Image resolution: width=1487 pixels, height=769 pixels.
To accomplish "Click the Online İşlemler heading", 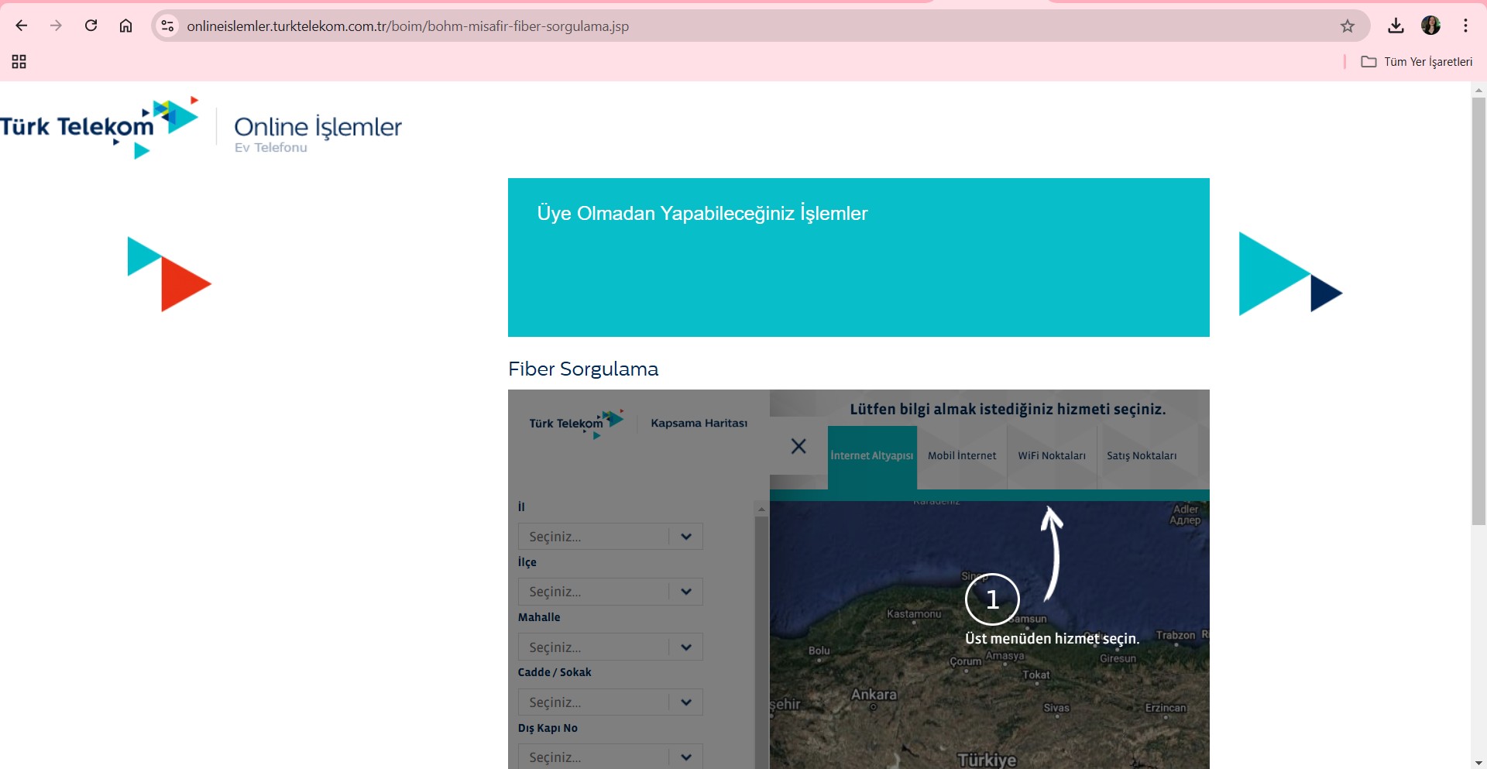I will (x=318, y=126).
